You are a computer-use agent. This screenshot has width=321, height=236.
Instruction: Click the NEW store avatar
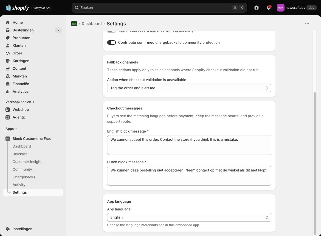pos(280,8)
